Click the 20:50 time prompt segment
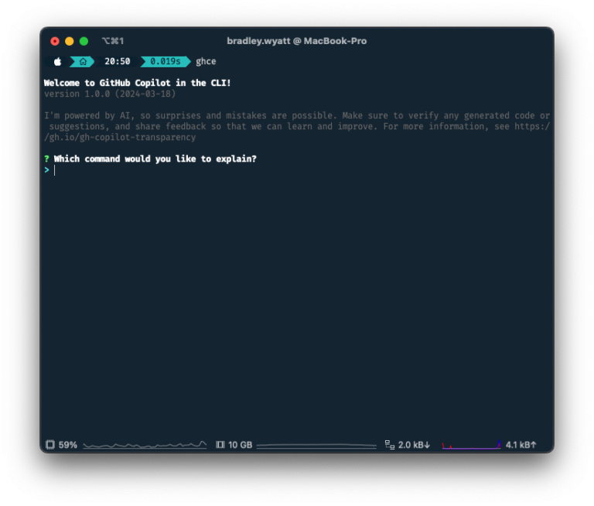 click(x=118, y=61)
